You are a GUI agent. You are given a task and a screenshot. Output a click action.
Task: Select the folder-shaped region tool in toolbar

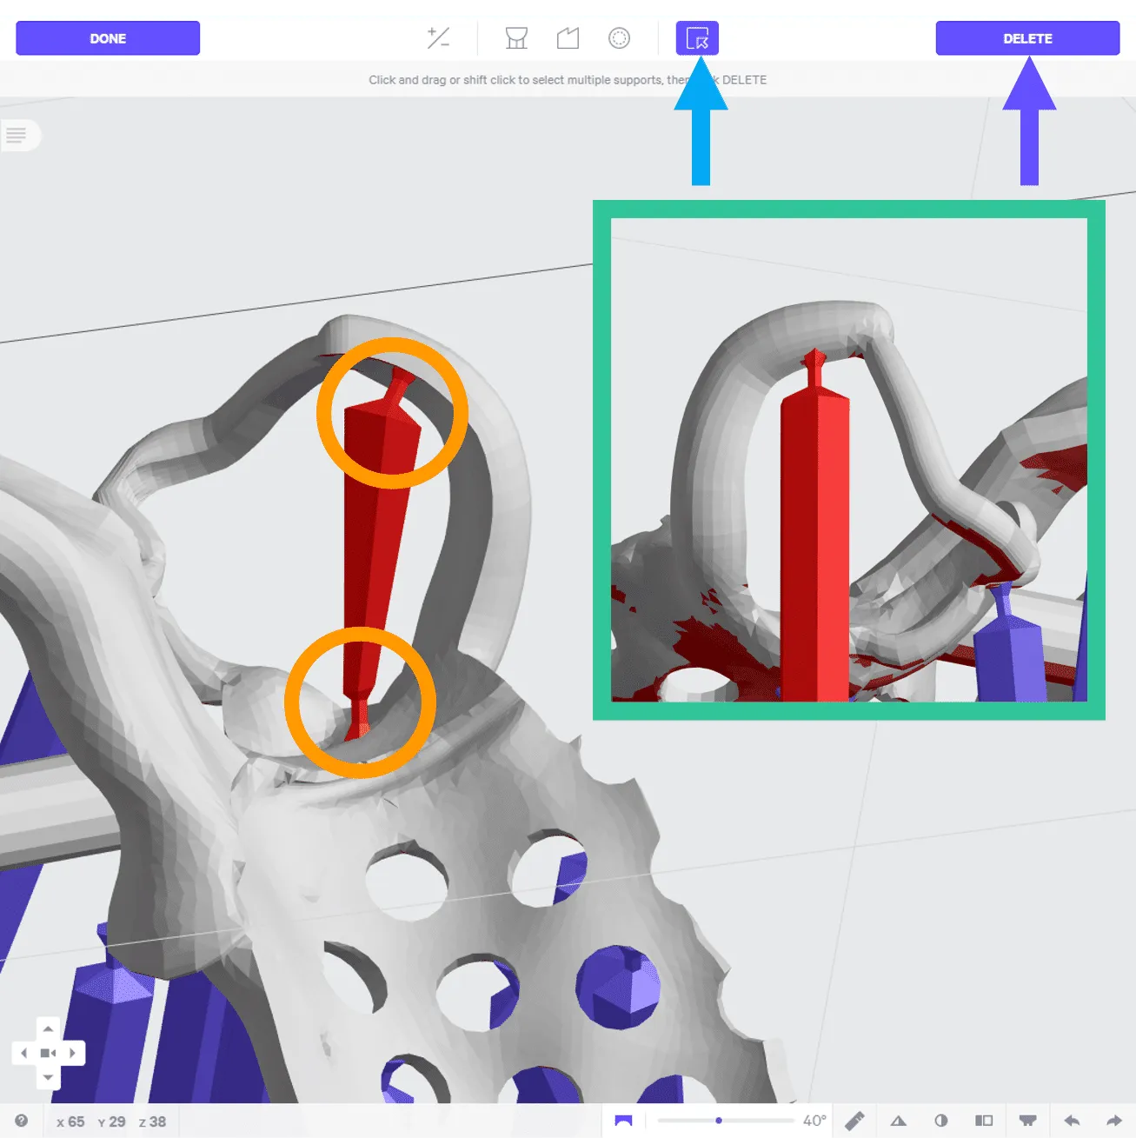(568, 37)
